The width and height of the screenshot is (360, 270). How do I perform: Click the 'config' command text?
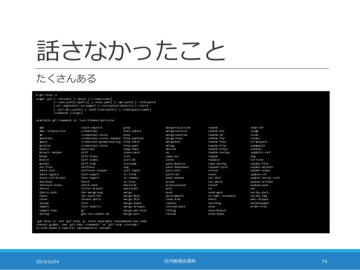(44, 214)
